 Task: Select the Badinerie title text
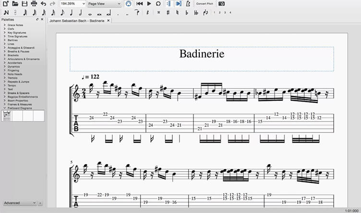202,54
